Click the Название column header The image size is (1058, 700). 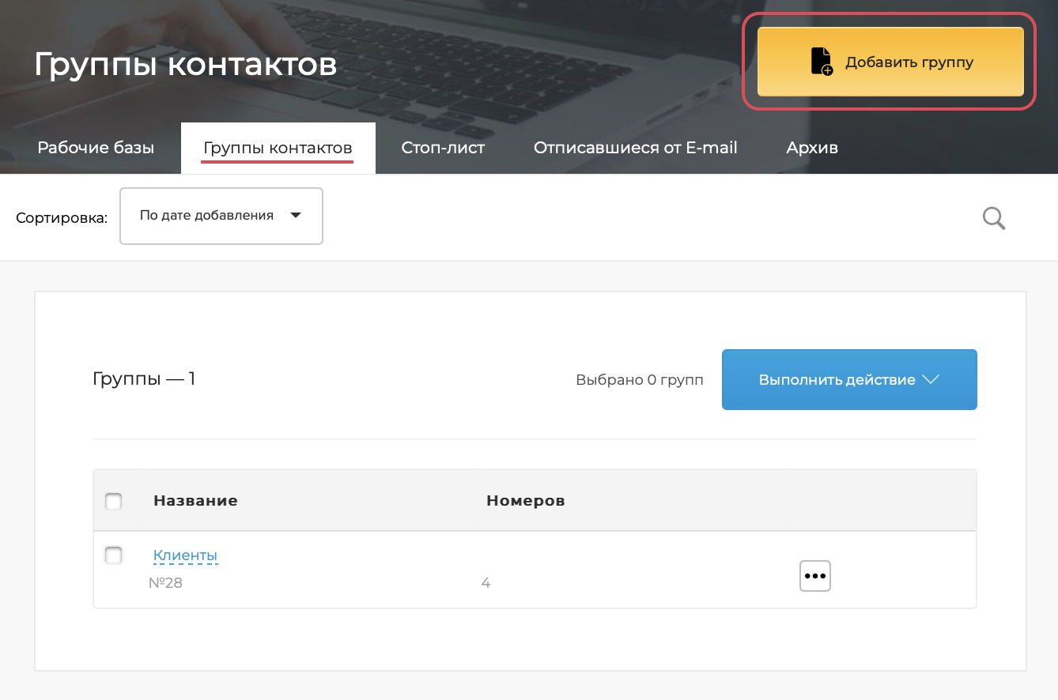195,501
